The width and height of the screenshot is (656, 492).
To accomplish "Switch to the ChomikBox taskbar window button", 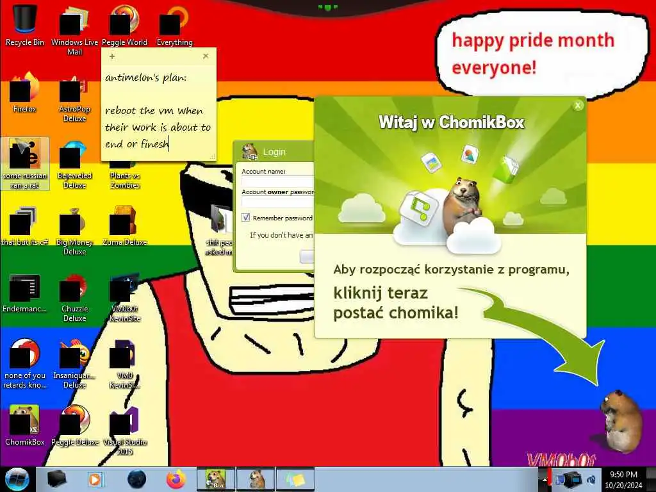I will pyautogui.click(x=216, y=479).
